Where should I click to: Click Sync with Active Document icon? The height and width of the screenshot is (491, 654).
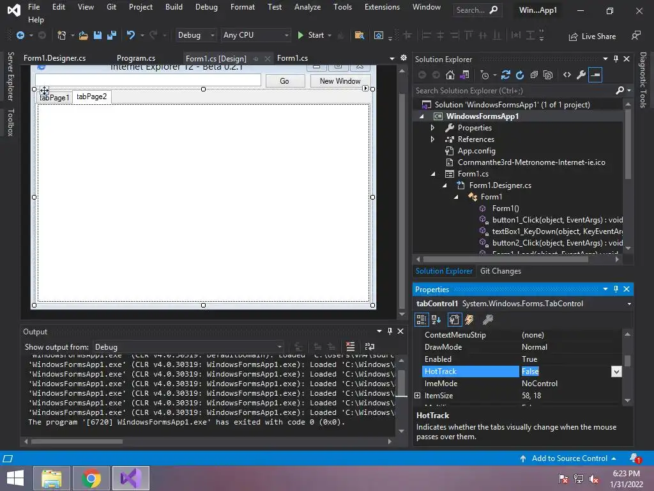[x=506, y=75]
